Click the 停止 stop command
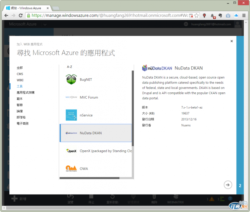 point(91,199)
